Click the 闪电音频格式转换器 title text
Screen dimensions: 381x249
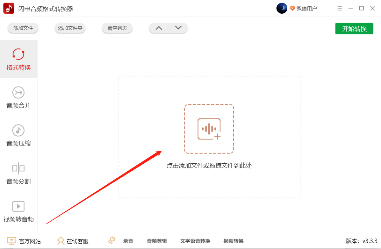46,9
